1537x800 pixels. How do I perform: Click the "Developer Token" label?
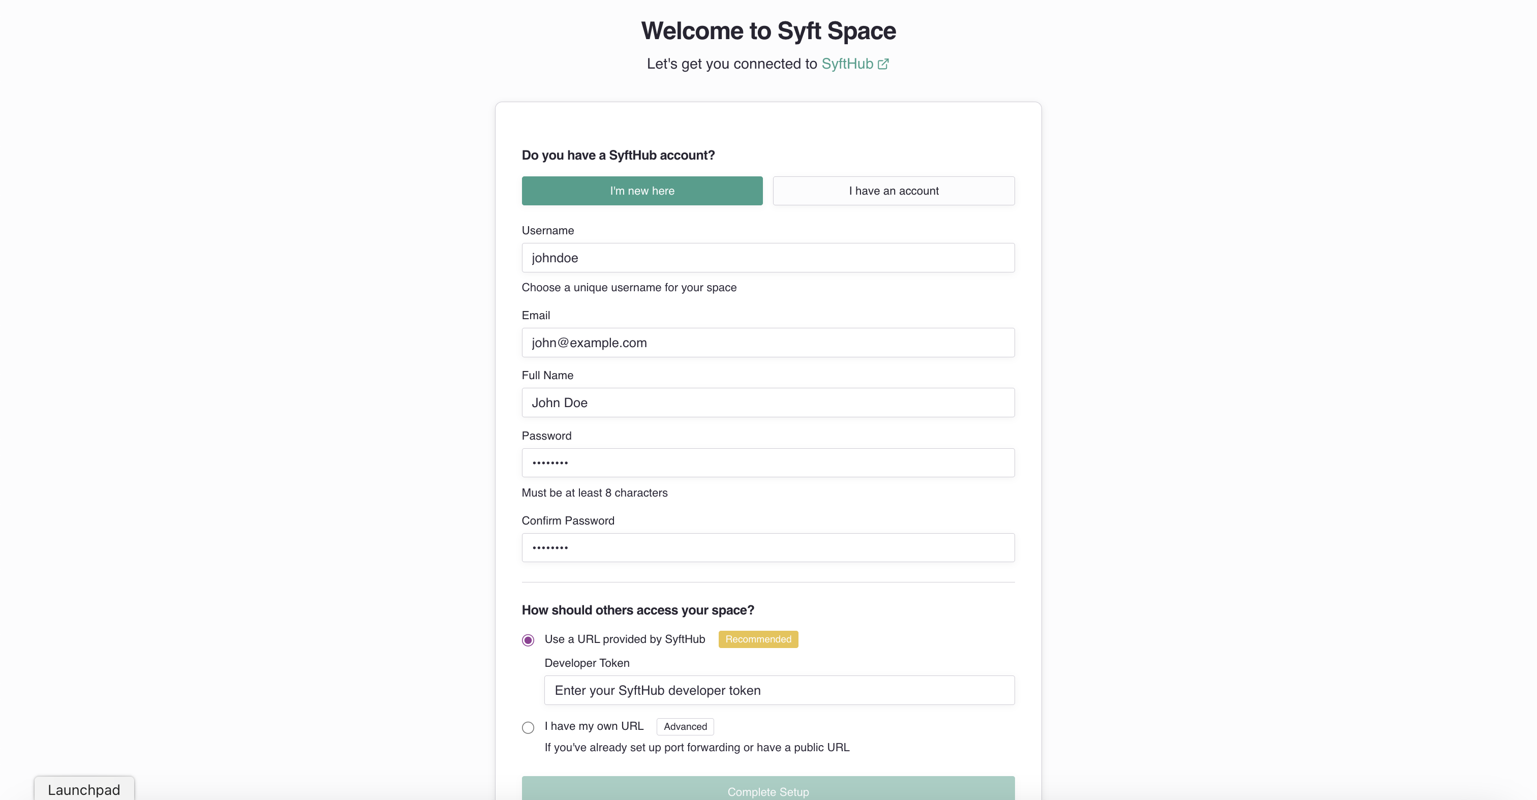click(x=587, y=663)
